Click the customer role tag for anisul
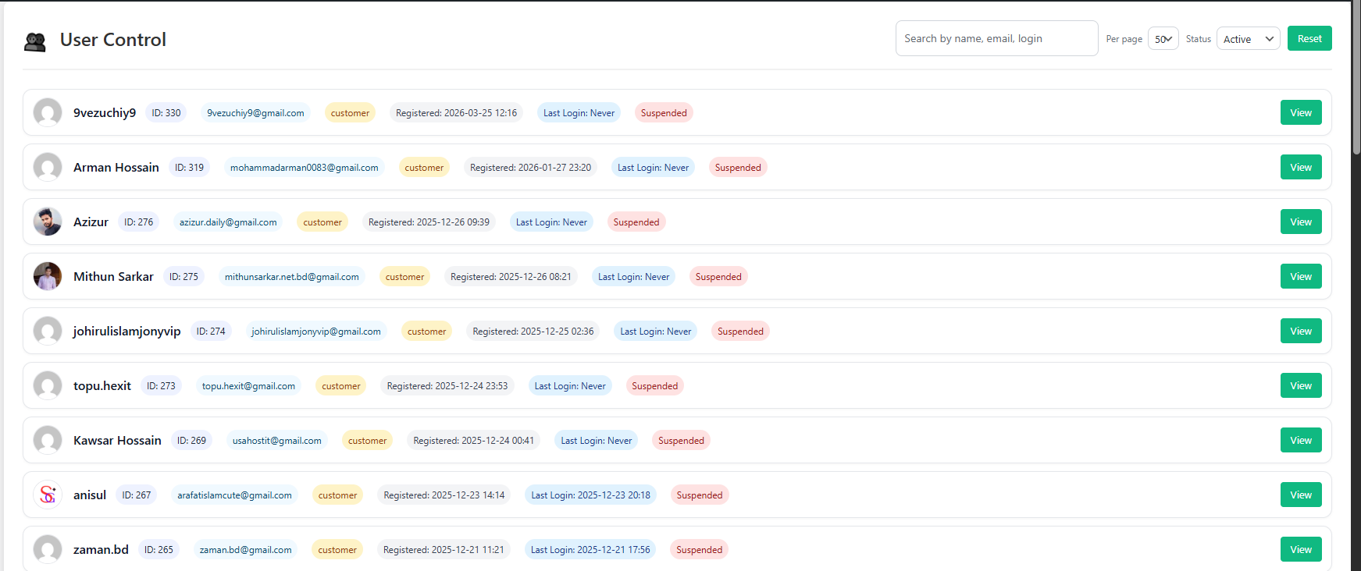 (337, 495)
